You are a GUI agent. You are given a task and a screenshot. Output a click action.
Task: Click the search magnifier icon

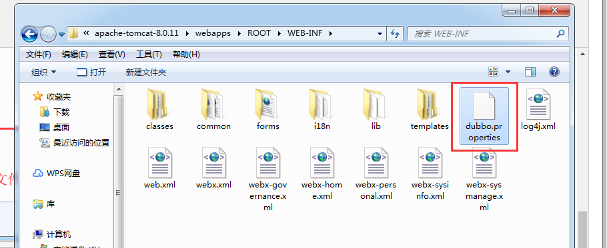coord(560,33)
